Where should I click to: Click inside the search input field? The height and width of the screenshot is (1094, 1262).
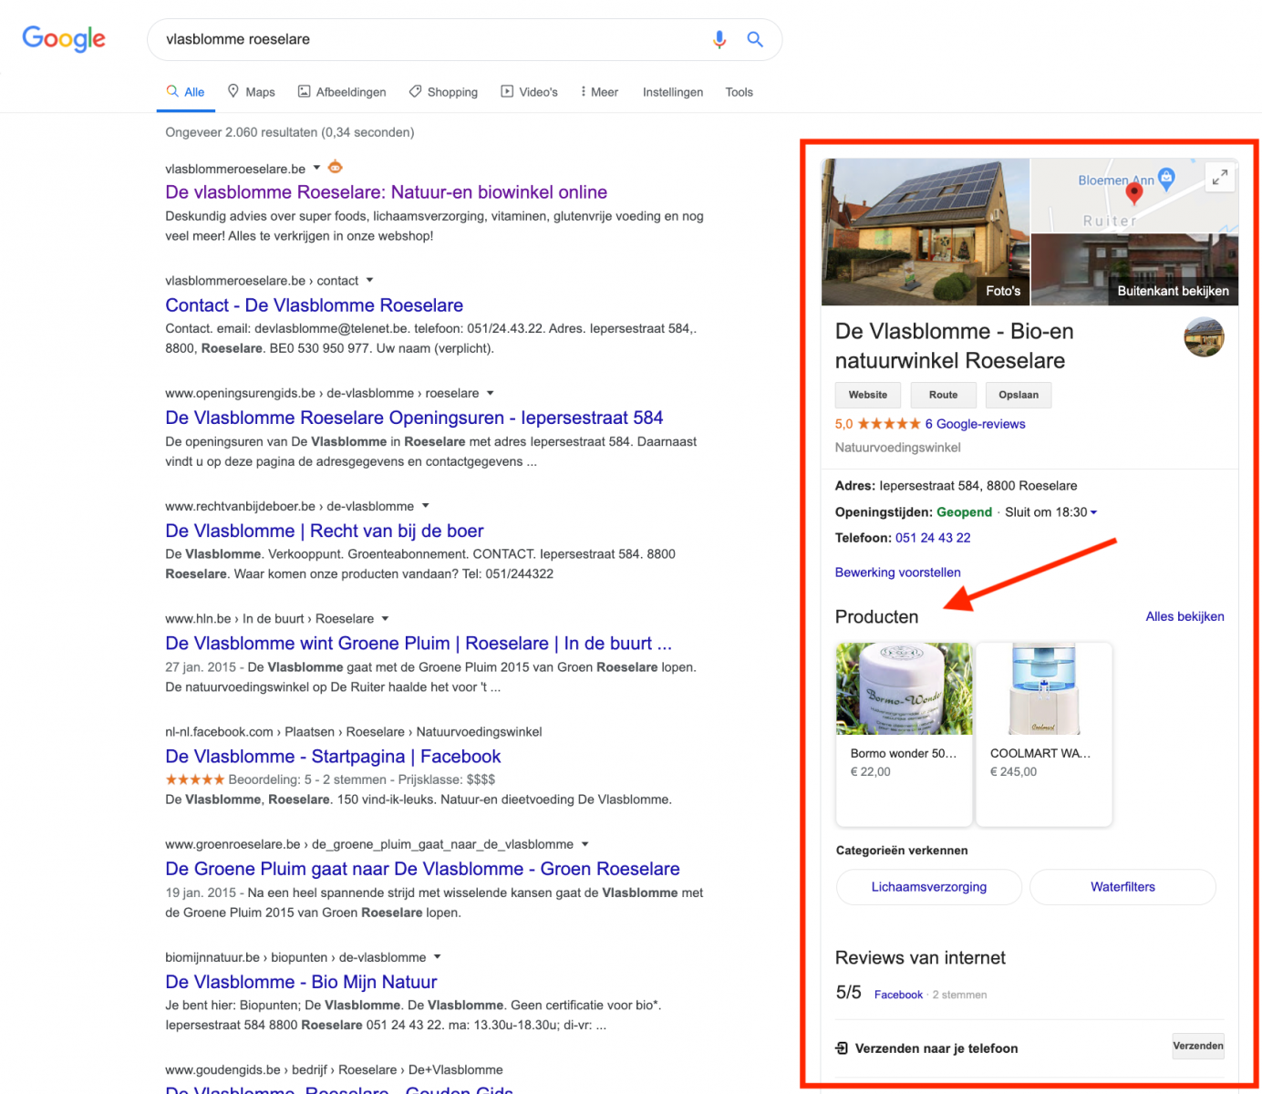pos(365,39)
